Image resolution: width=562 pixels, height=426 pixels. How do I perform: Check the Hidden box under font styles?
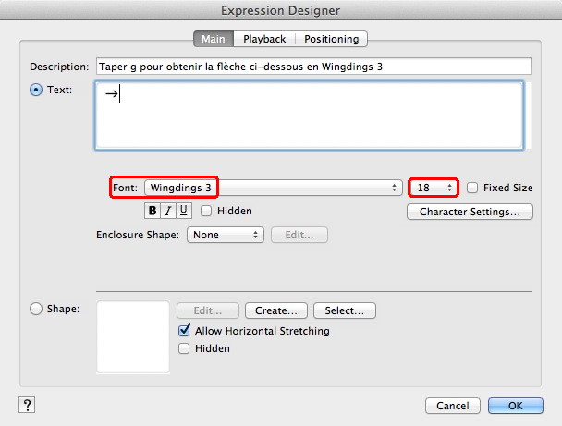click(206, 211)
